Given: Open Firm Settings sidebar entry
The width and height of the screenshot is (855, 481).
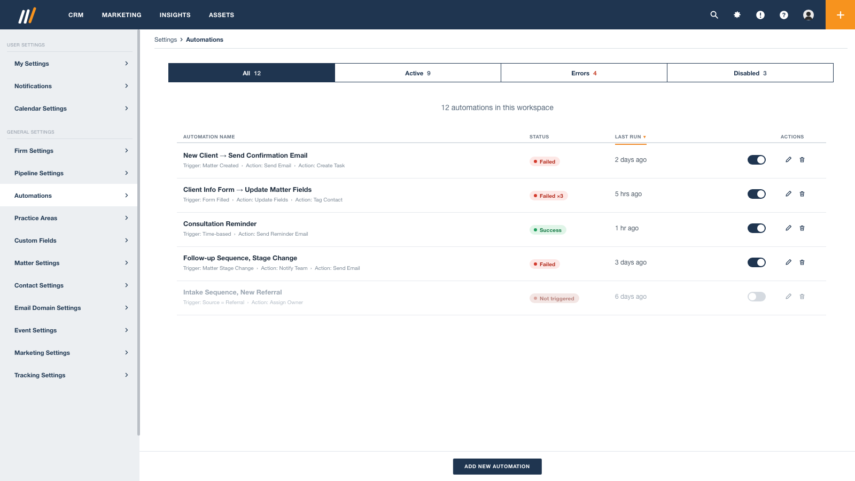Looking at the screenshot, I should tap(68, 151).
